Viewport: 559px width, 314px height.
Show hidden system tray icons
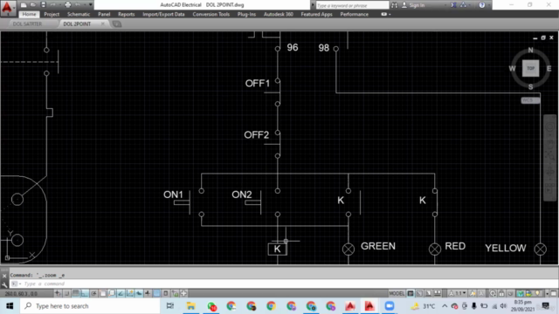445,306
